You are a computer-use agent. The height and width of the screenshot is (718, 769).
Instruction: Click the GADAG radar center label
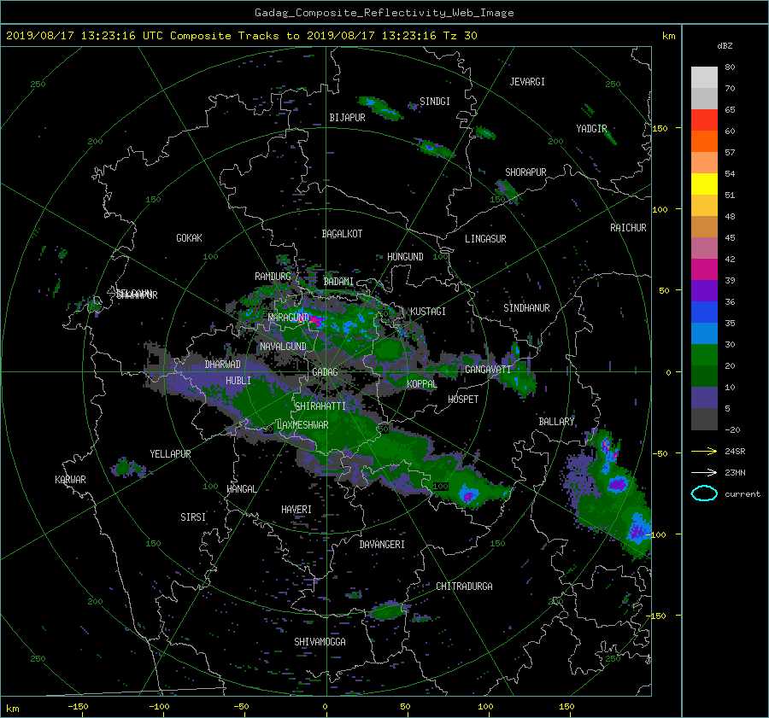pos(325,372)
